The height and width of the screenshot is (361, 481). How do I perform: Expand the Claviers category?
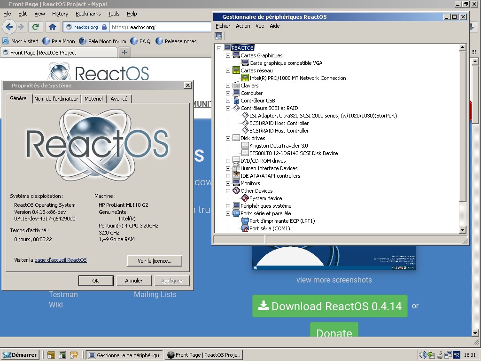[228, 86]
